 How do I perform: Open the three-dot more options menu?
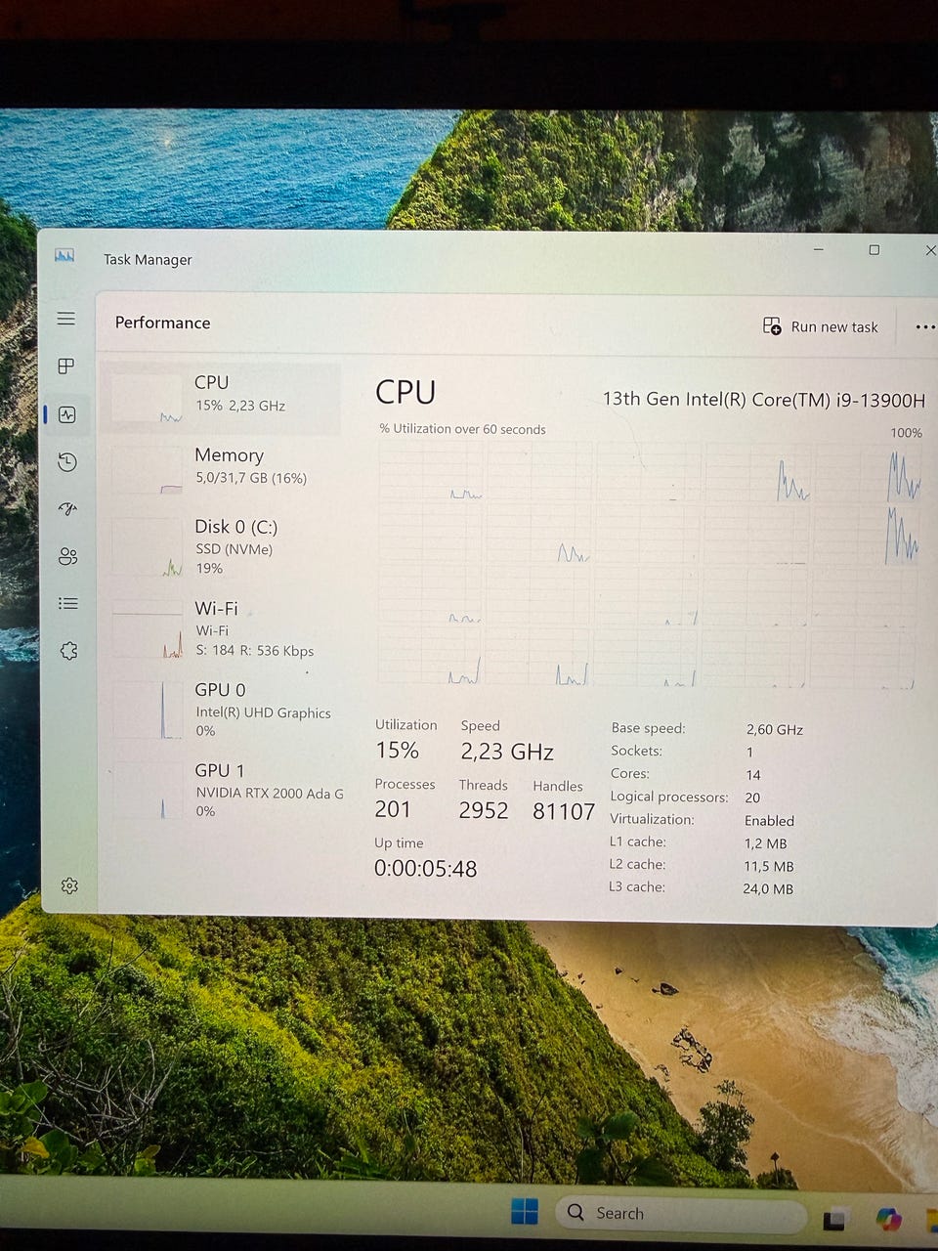coord(924,326)
